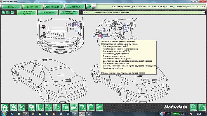Show hidden tray icons arrow
This screenshot has width=207, height=116.
(x=187, y=114)
